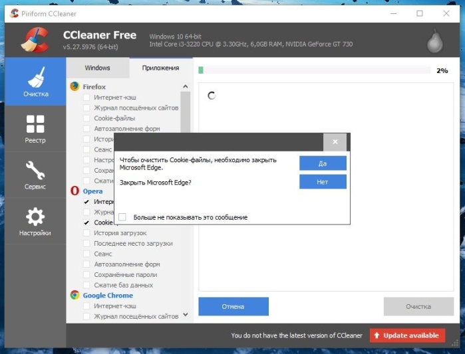Close the Microsoft Edge prompt dialog
465x354 pixels.
pyautogui.click(x=335, y=141)
